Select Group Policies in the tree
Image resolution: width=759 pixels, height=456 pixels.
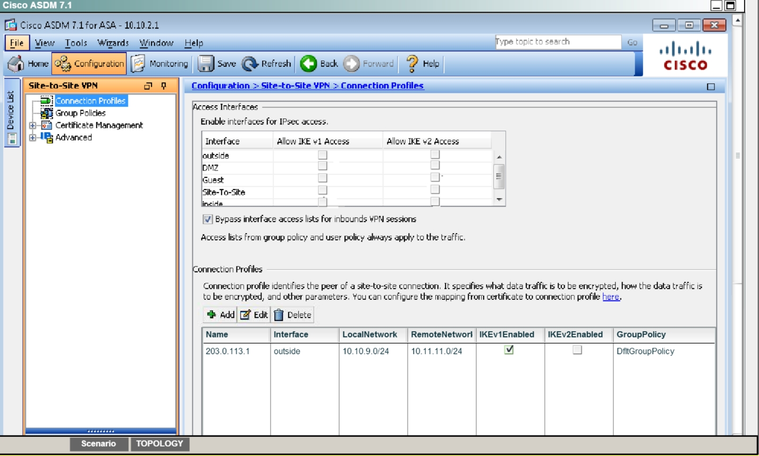pos(80,113)
